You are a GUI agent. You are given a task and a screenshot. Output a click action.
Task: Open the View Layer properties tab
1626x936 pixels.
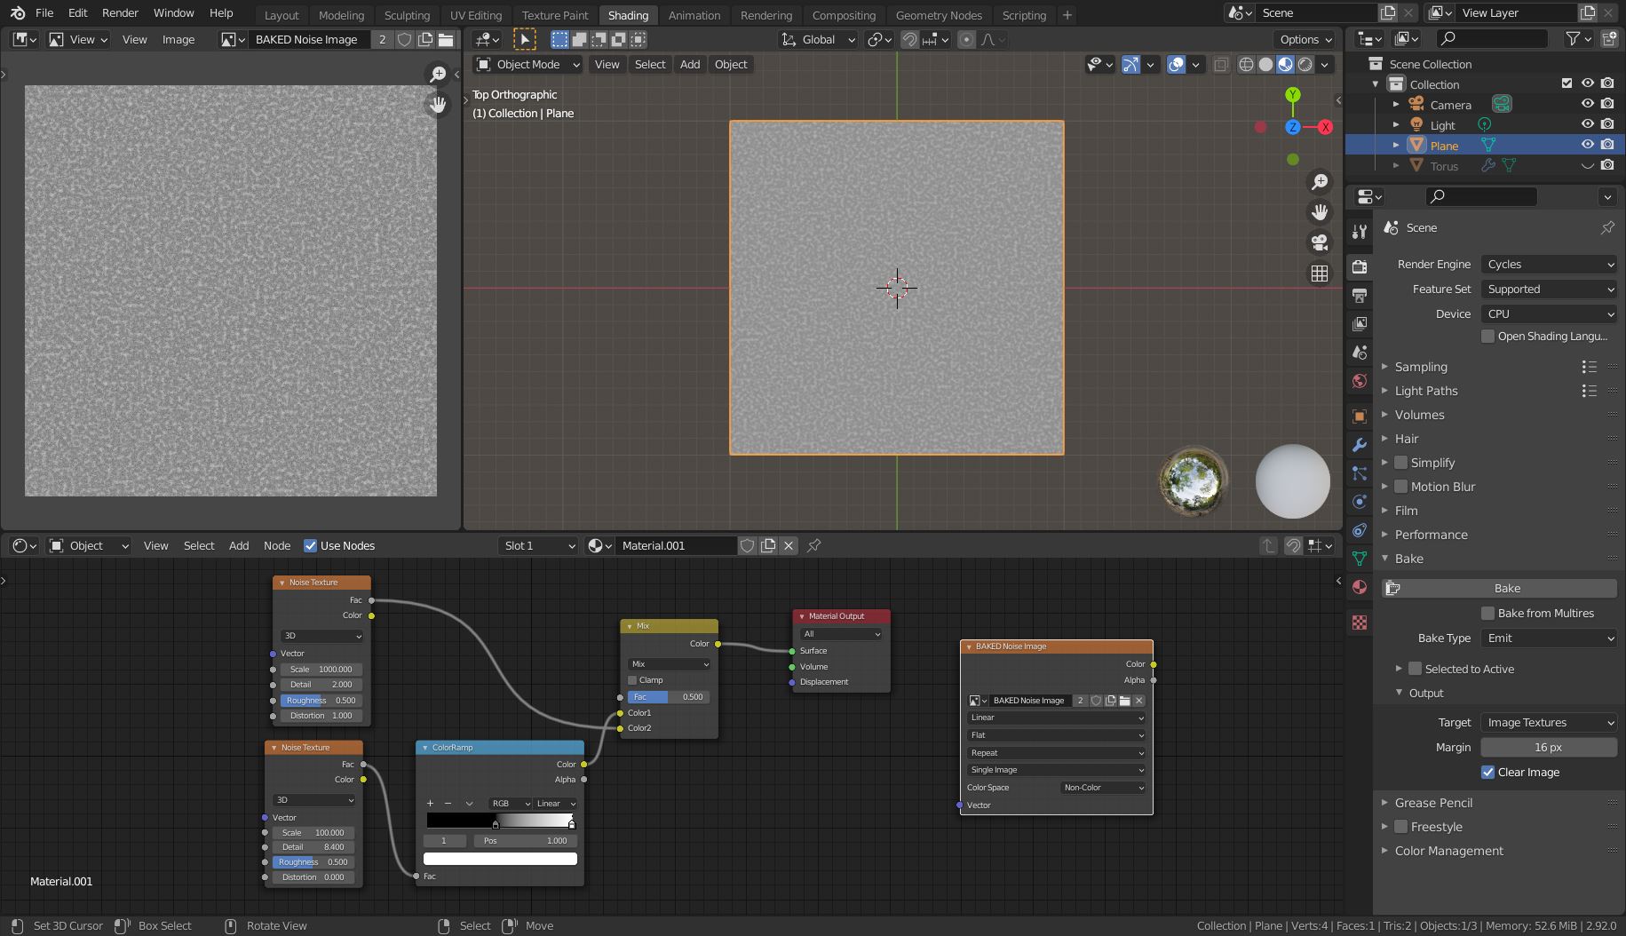[x=1359, y=324]
